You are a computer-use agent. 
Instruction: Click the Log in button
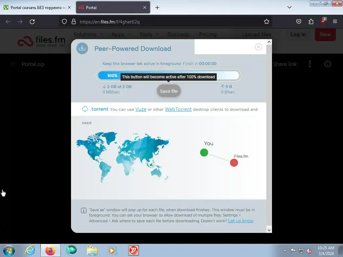298,34
